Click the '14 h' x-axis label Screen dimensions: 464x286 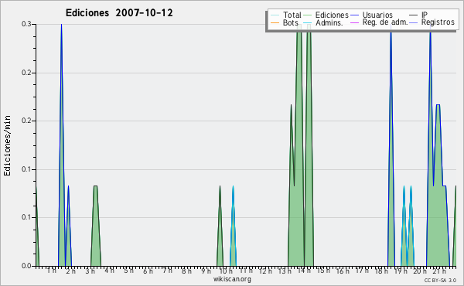304,271
